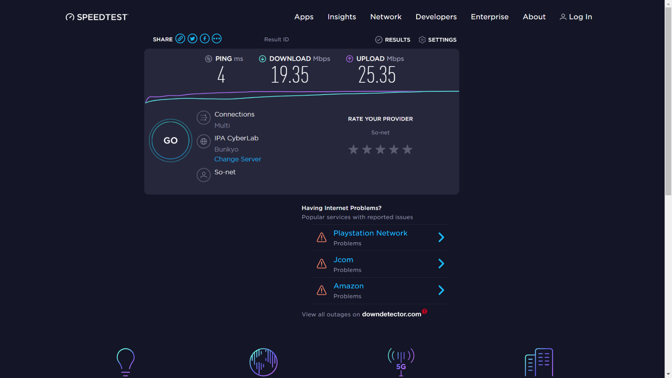Click the Connections mode icon
Image resolution: width=672 pixels, height=378 pixels.
pos(204,117)
